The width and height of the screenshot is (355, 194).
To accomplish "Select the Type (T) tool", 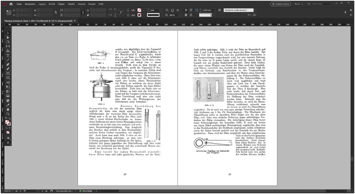I will pyautogui.click(x=8, y=55).
